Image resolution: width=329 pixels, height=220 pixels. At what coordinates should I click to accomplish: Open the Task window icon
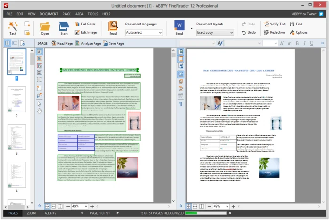point(13,27)
